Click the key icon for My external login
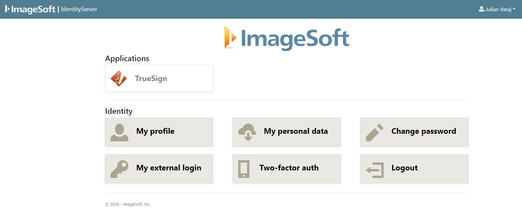This screenshot has width=522, height=209. (119, 169)
